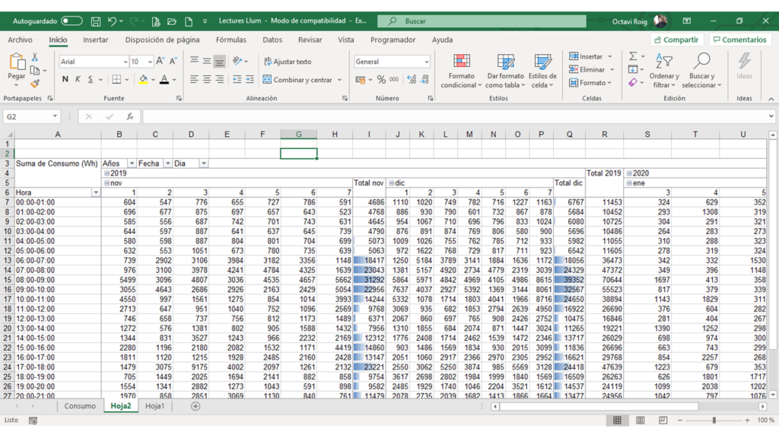Toggle middle vertical alignment
This screenshot has height=438, width=779.
tap(207, 62)
